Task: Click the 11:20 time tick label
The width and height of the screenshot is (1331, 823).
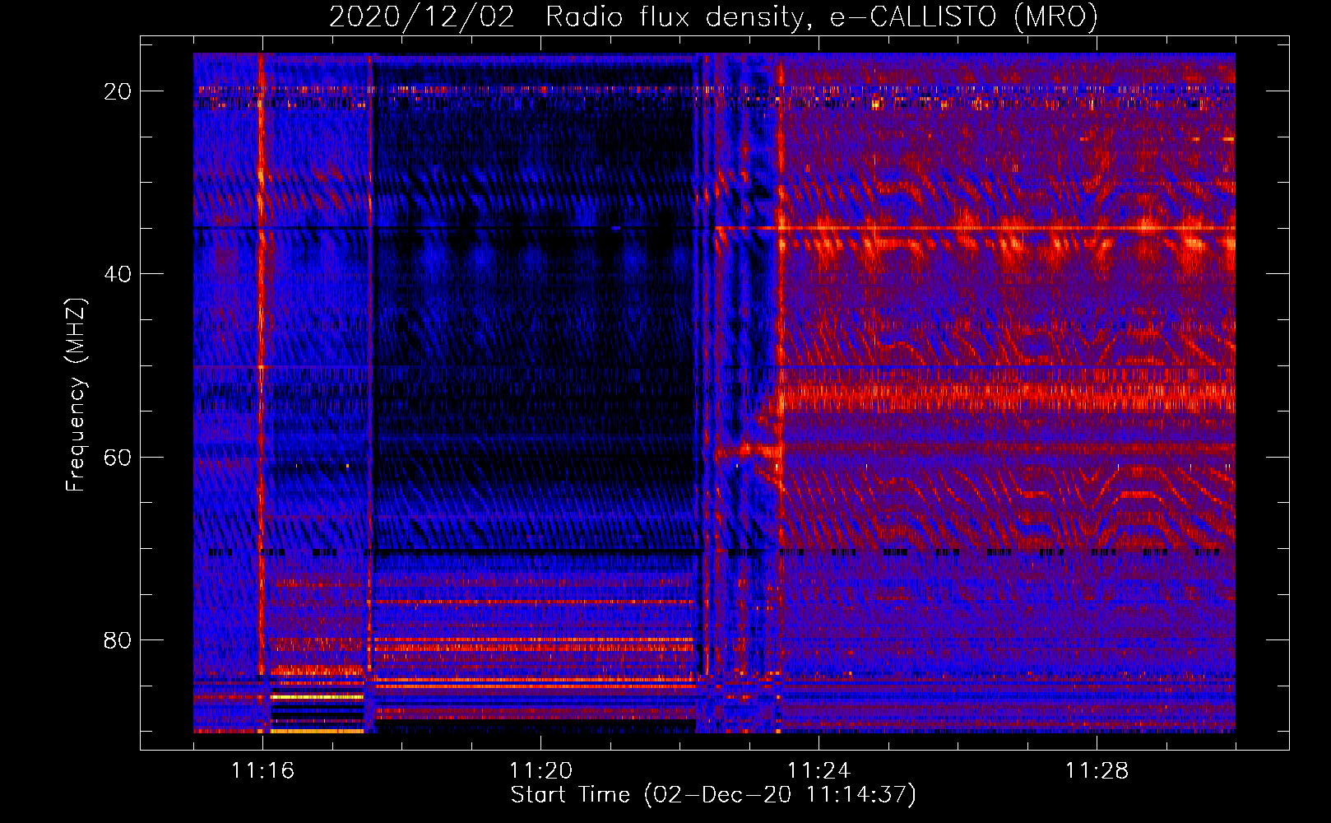Action: pos(540,771)
